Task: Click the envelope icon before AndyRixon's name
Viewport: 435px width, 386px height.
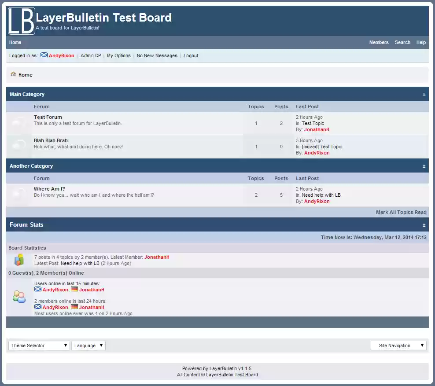Action: 37,290
